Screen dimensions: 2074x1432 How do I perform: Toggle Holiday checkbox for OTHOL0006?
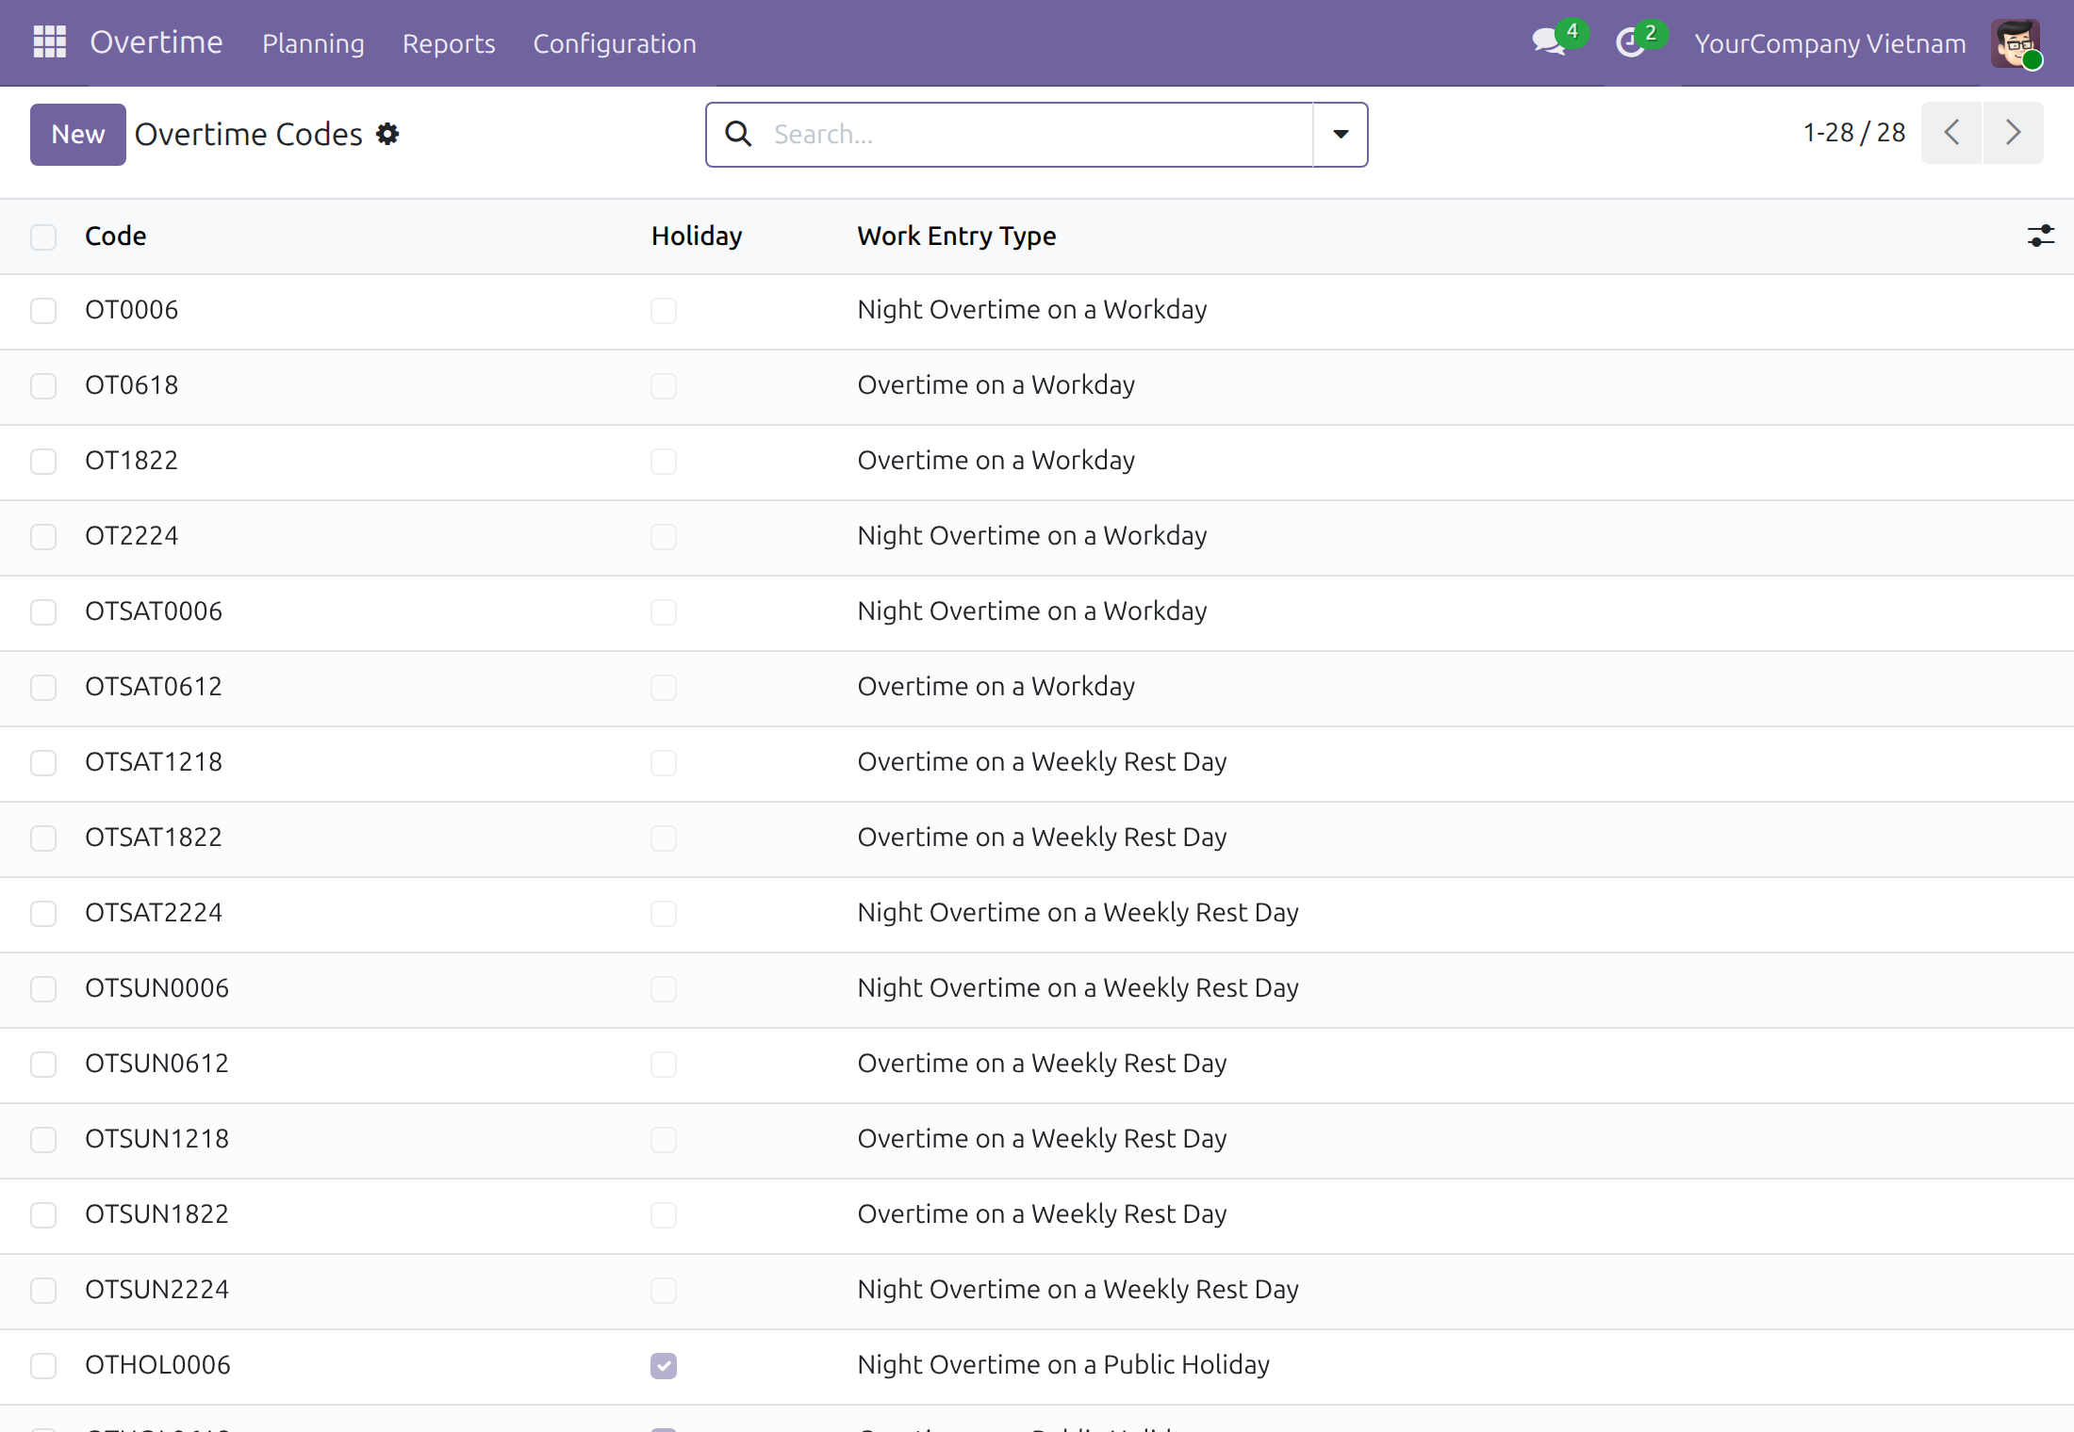tap(664, 1366)
